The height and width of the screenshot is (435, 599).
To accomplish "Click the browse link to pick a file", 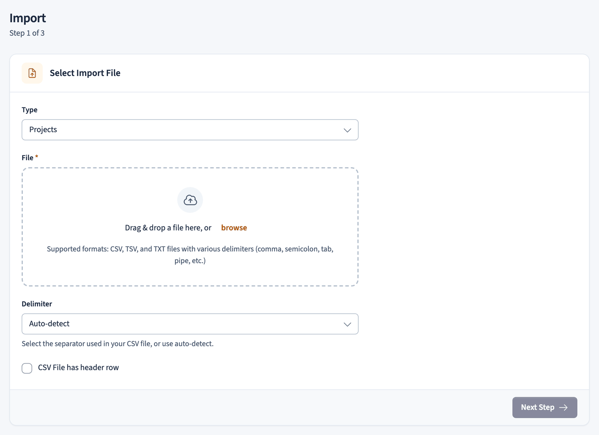I will [234, 228].
